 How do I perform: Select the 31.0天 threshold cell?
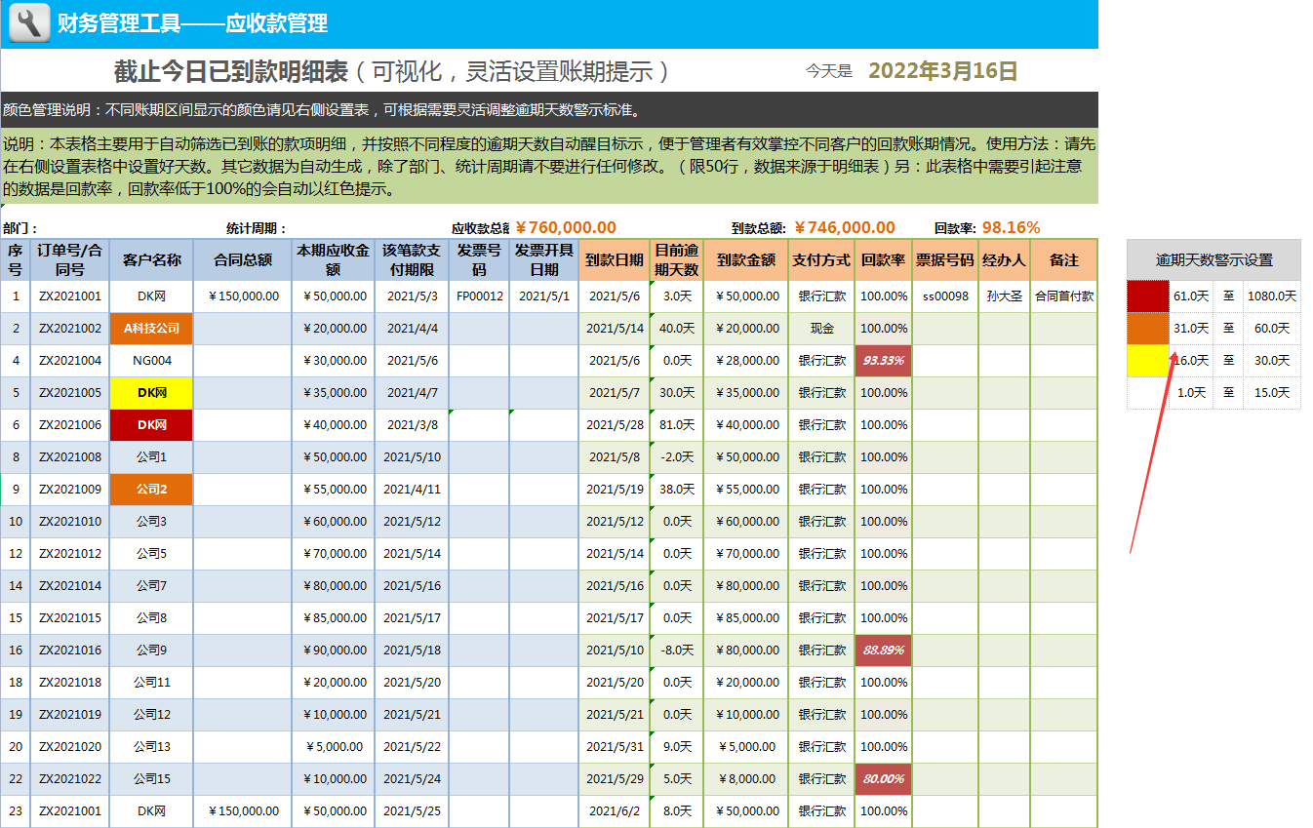coord(1191,329)
